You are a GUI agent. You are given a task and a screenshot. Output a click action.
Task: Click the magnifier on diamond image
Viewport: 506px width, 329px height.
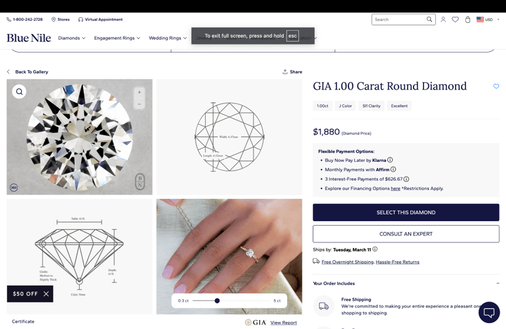(19, 91)
